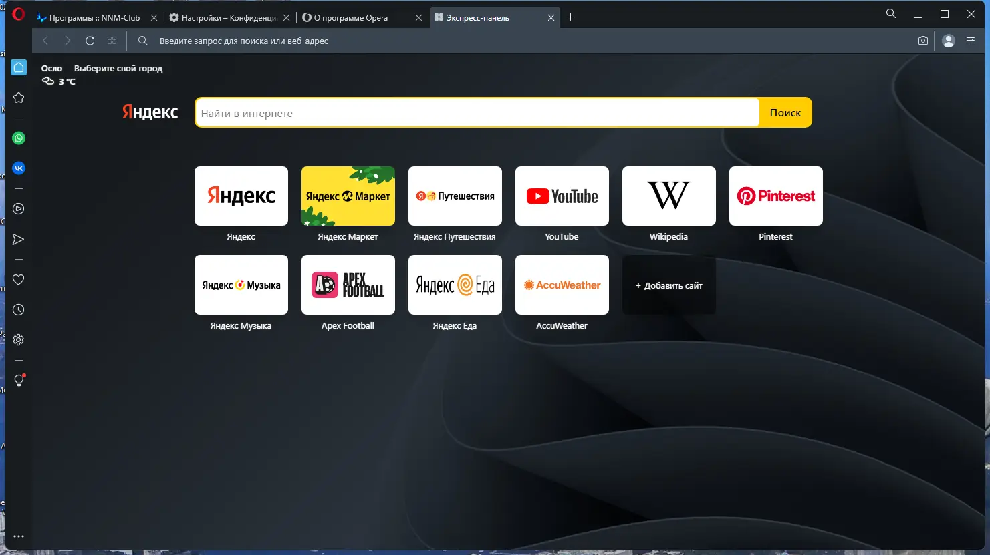Search open tabs with the magnifier icon

point(891,14)
